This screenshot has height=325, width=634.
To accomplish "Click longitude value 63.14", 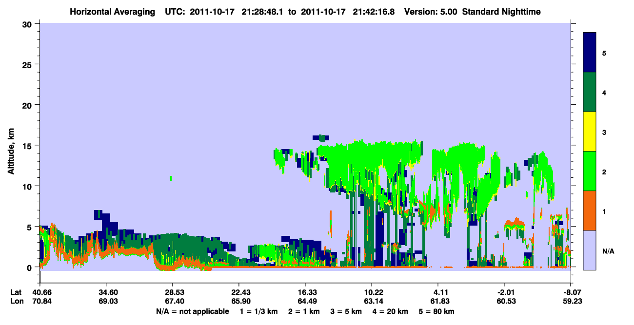I will (x=372, y=302).
